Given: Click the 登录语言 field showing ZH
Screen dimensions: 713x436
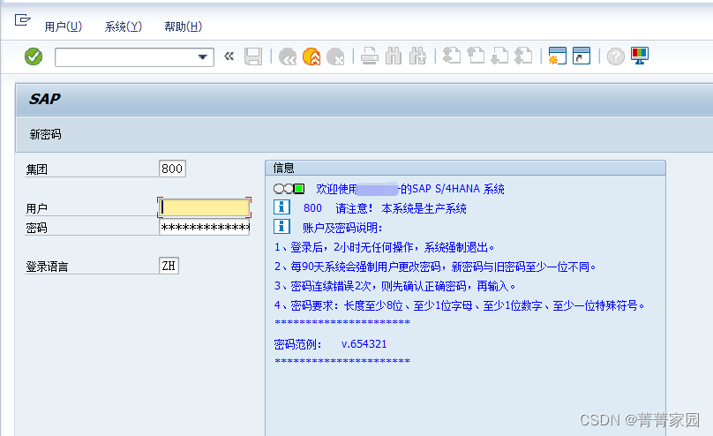Looking at the screenshot, I should (169, 266).
